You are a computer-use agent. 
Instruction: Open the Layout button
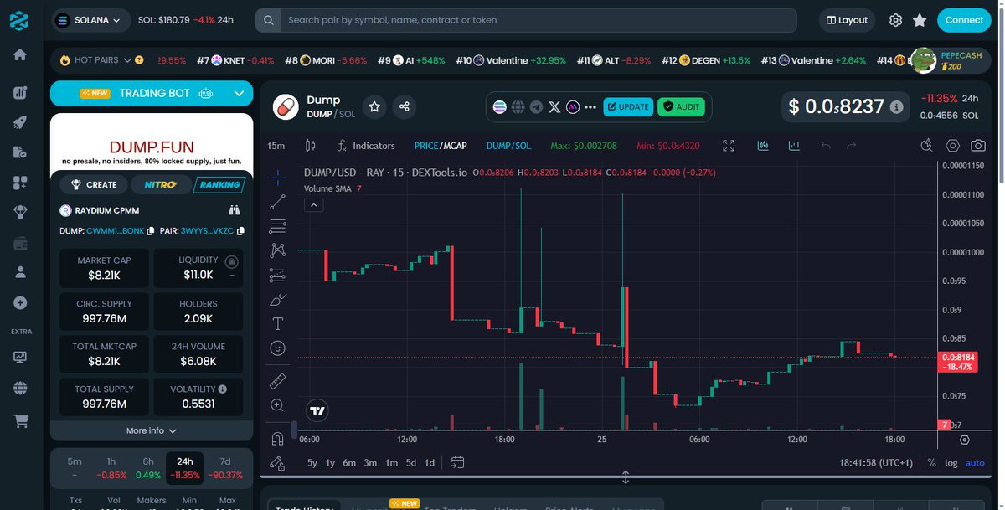847,20
